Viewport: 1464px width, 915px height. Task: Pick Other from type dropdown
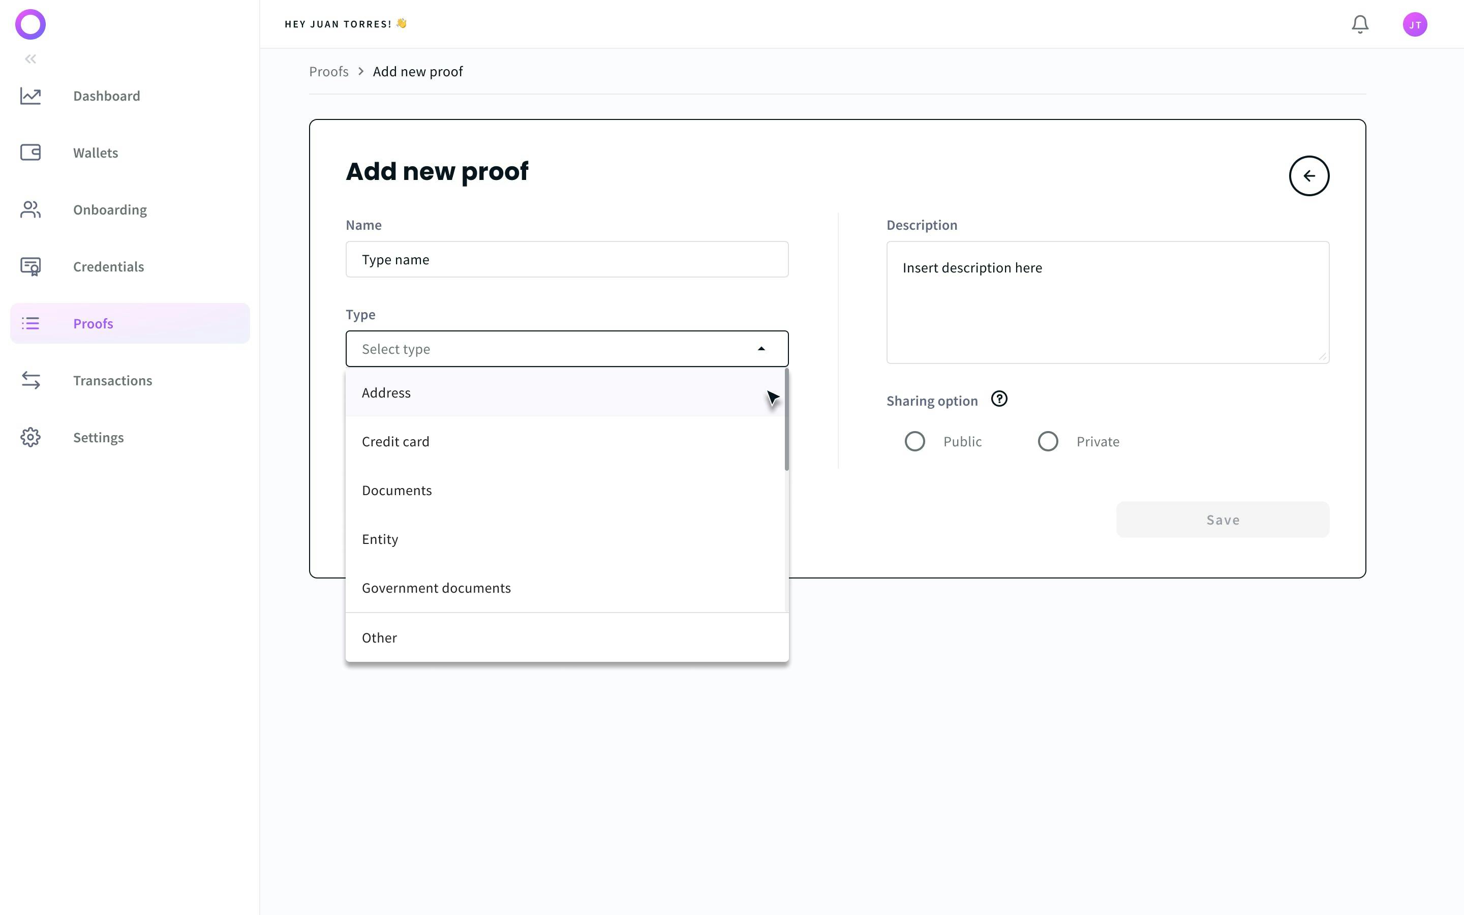(x=379, y=638)
